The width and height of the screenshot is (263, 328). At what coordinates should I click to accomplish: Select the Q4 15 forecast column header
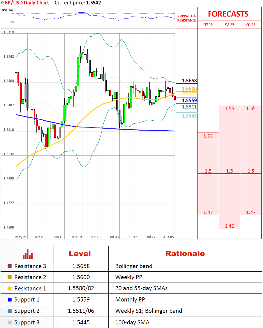coord(229,24)
